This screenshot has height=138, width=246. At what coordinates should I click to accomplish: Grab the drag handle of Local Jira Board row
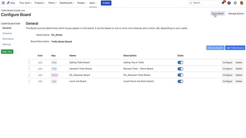[x=29, y=81]
